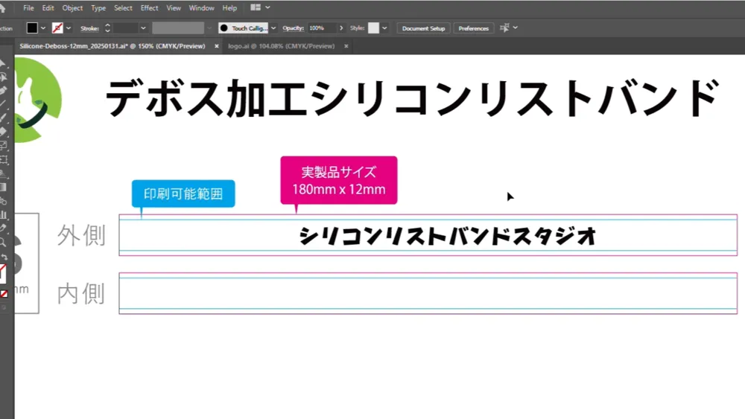The image size is (745, 419).
Task: Open the Touch Calligraphic brush dropdown
Action: (273, 28)
